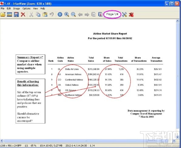
Task: Click the 1 / 4 page status entry
Action: pyautogui.click(x=92, y=146)
